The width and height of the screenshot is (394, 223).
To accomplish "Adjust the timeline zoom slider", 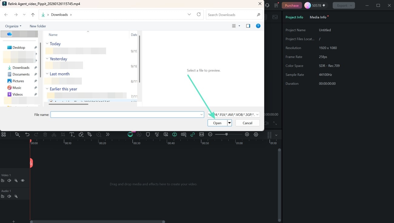I will click(226, 134).
